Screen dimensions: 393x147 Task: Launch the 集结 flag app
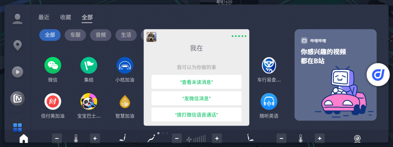[x=89, y=65]
